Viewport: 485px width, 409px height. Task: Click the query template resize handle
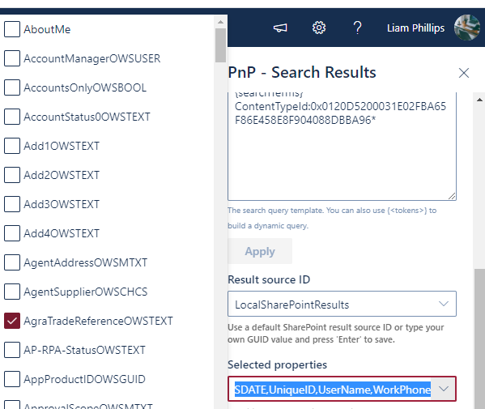(452, 196)
